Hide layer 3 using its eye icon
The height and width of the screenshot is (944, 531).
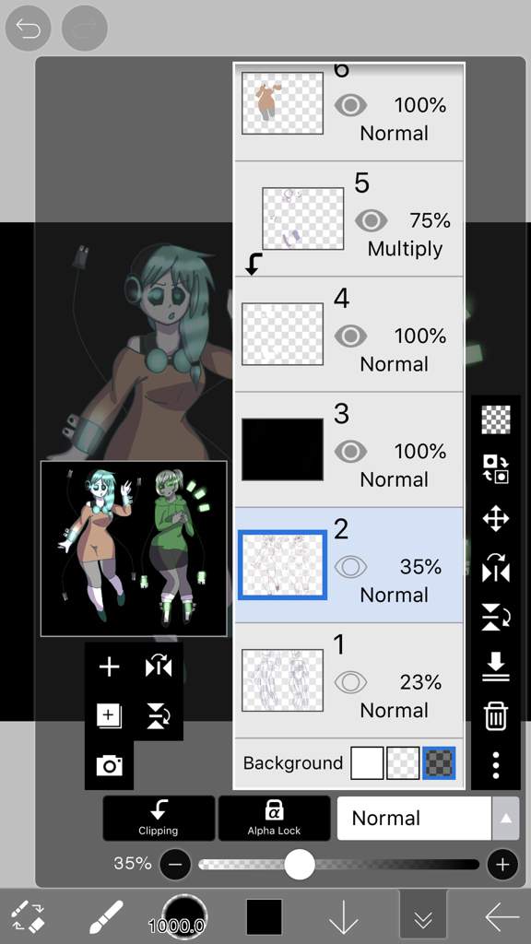pos(350,451)
